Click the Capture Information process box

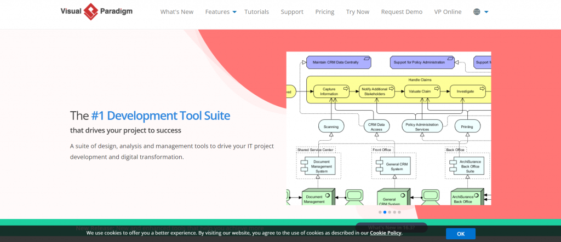point(331,91)
